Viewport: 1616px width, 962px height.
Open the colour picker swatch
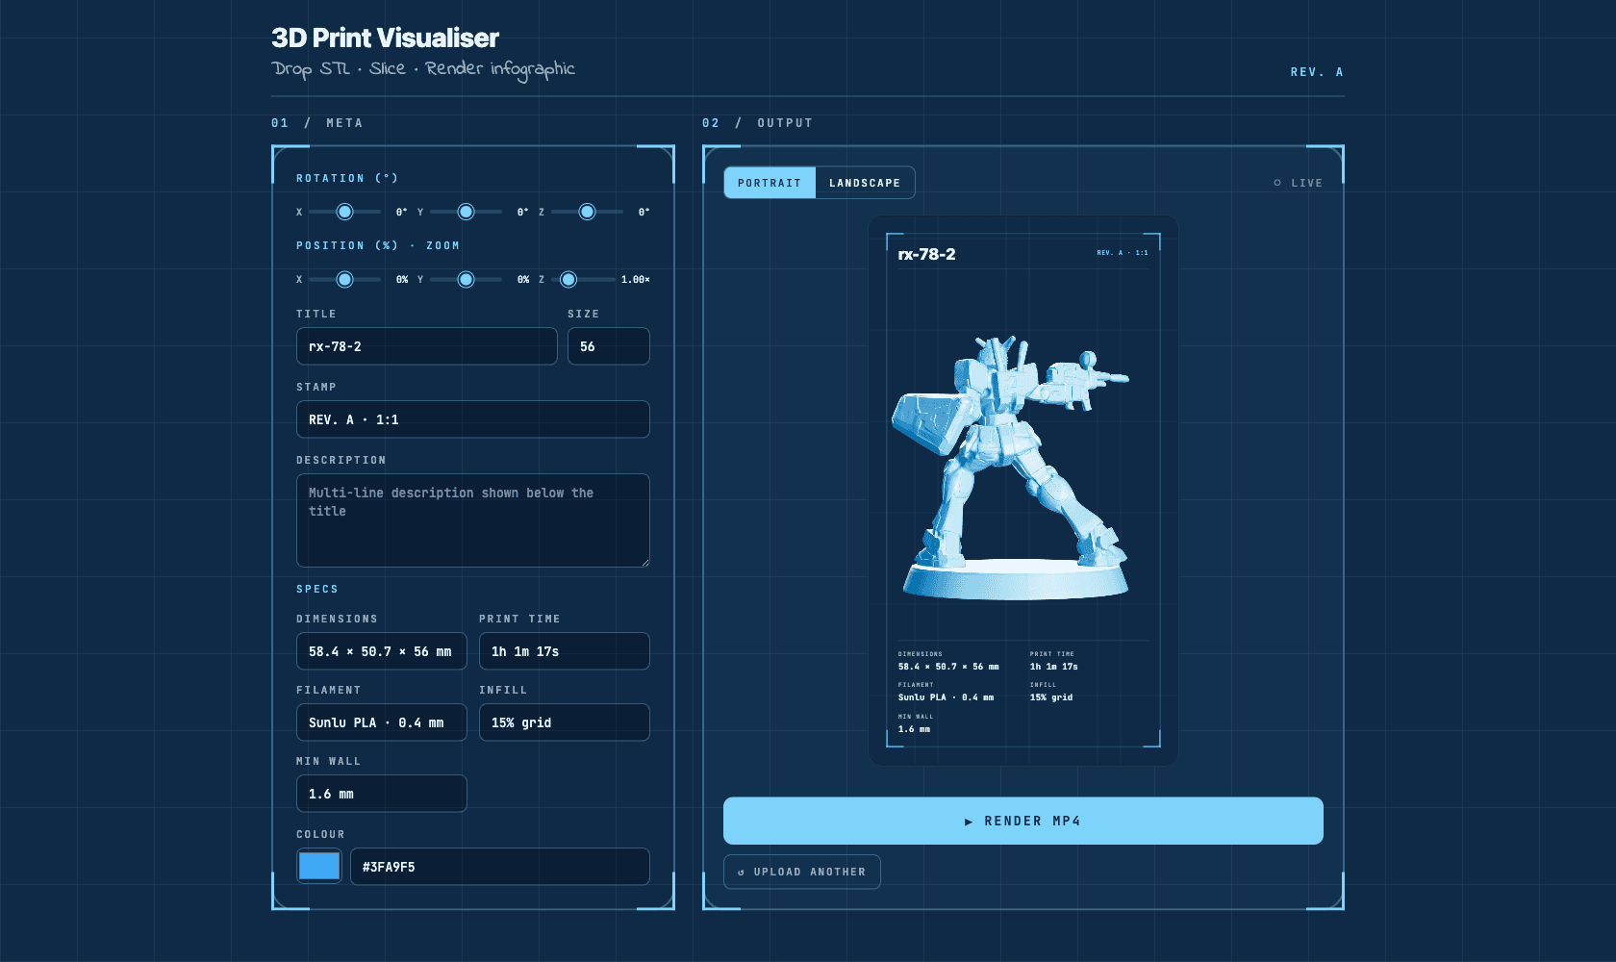point(319,866)
